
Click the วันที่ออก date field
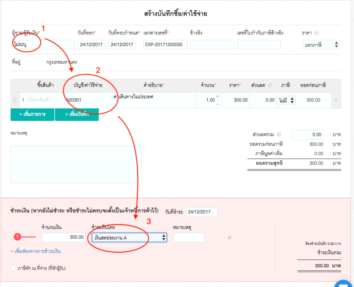91,44
